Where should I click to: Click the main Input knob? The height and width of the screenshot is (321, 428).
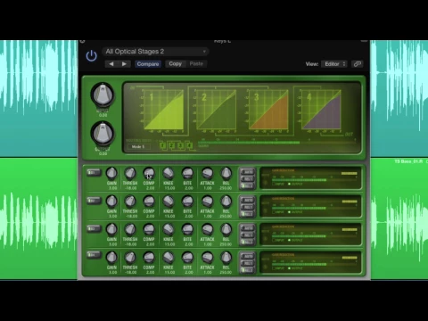(x=103, y=95)
